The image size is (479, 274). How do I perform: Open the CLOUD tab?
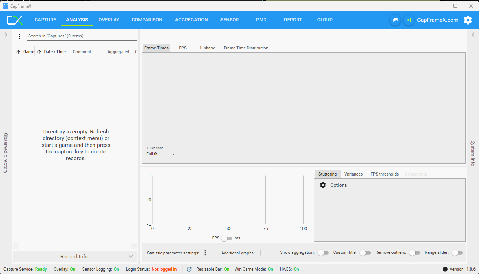(x=325, y=20)
